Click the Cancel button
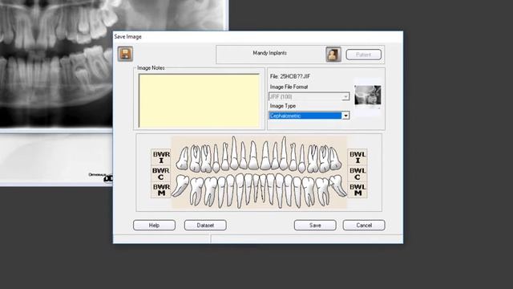Image resolution: width=513 pixels, height=289 pixels. [x=364, y=225]
